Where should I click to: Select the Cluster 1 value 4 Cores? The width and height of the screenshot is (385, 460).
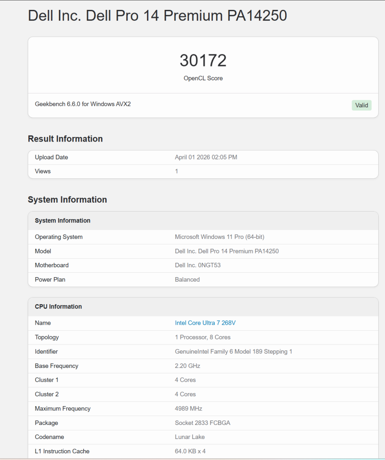(x=185, y=380)
